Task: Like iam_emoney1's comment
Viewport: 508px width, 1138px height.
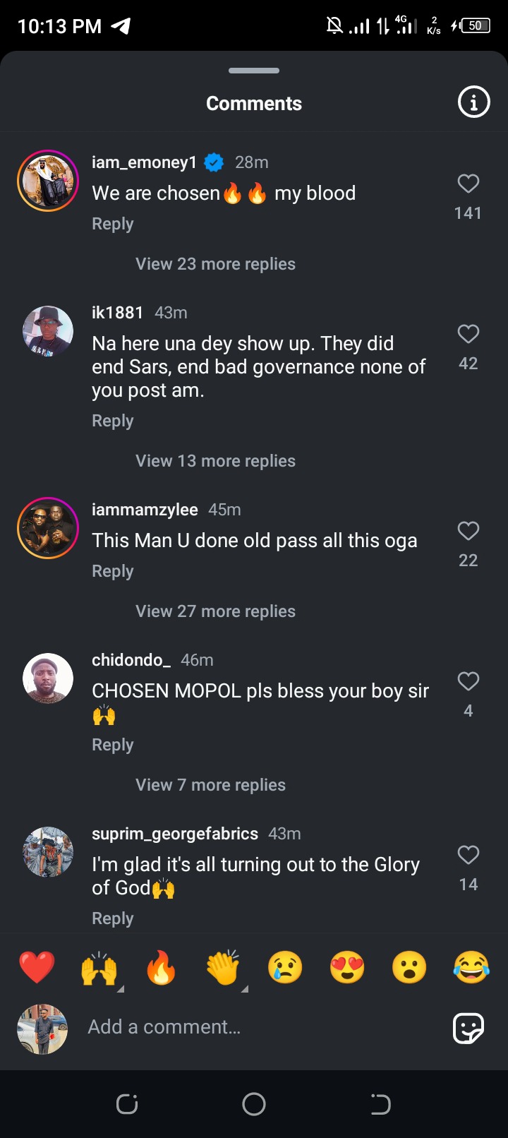Action: [468, 184]
